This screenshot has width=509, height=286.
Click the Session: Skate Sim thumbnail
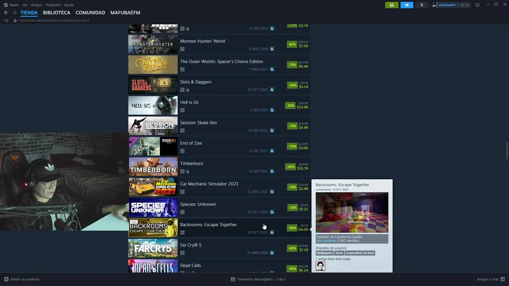point(153,126)
